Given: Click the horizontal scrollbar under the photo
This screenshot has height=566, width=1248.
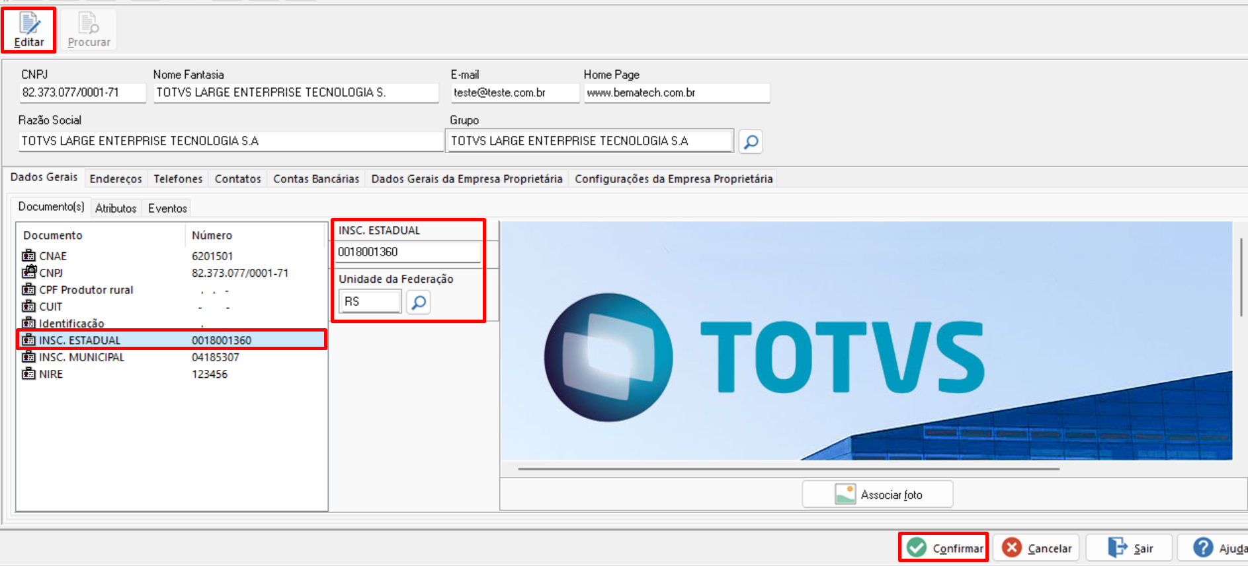Looking at the screenshot, I should point(788,469).
